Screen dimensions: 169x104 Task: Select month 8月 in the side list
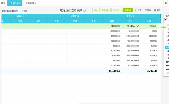coord(168,55)
